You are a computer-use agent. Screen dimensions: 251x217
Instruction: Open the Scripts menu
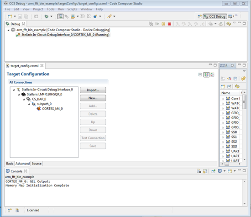click(x=72, y=9)
